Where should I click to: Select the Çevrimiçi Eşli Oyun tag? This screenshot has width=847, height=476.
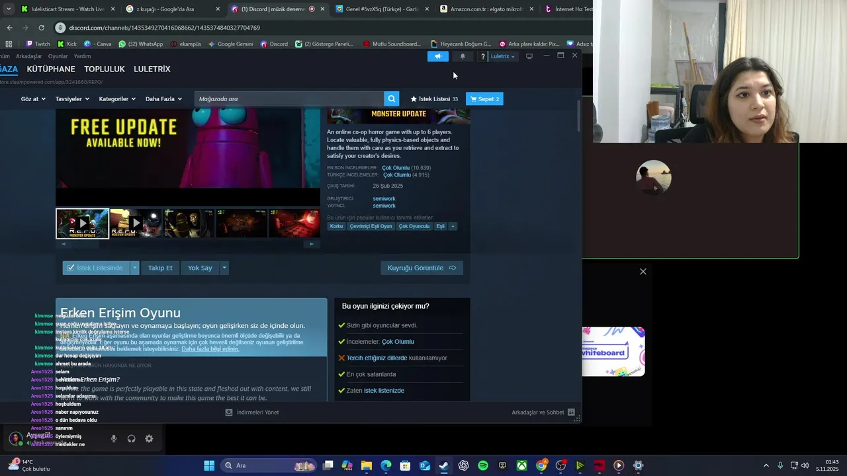371,226
